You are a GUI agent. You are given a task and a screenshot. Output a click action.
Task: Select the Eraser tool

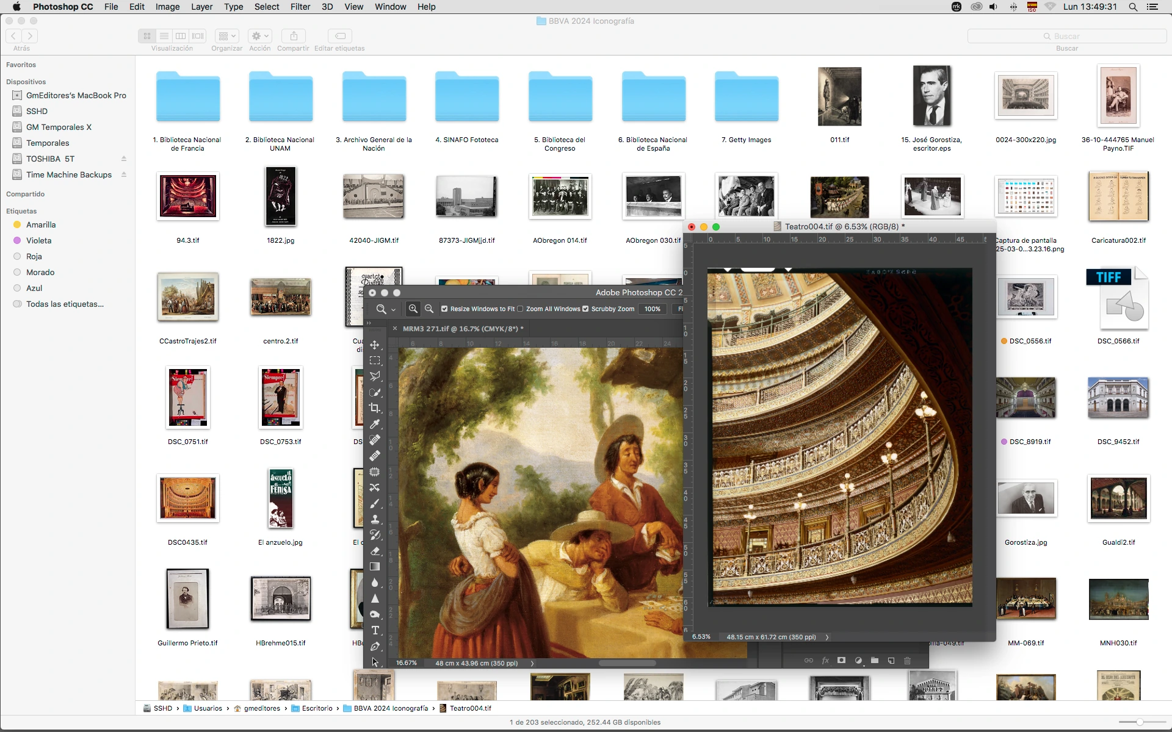(x=375, y=551)
